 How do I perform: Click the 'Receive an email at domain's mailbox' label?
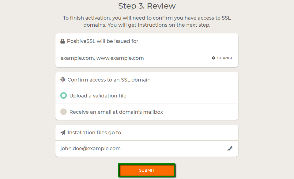tap(116, 112)
